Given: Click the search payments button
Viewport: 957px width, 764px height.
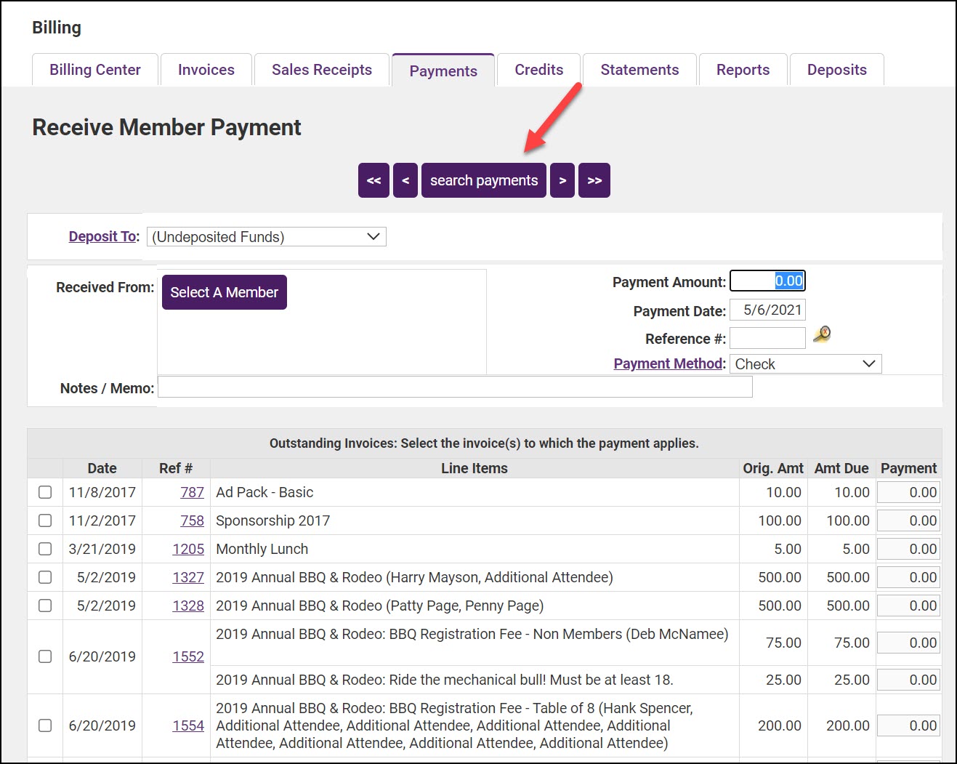Looking at the screenshot, I should coord(484,180).
